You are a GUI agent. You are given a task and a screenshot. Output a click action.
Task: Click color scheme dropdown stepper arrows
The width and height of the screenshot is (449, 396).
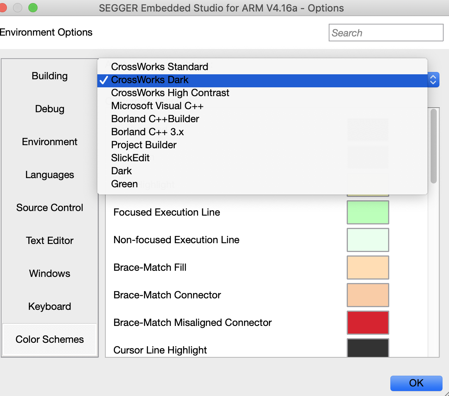click(433, 80)
